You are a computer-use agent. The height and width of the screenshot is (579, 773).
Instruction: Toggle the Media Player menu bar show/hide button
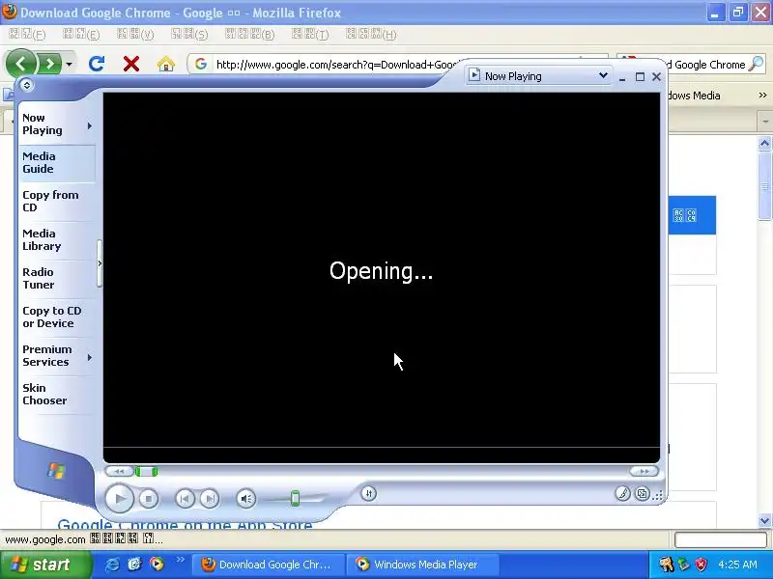point(27,85)
